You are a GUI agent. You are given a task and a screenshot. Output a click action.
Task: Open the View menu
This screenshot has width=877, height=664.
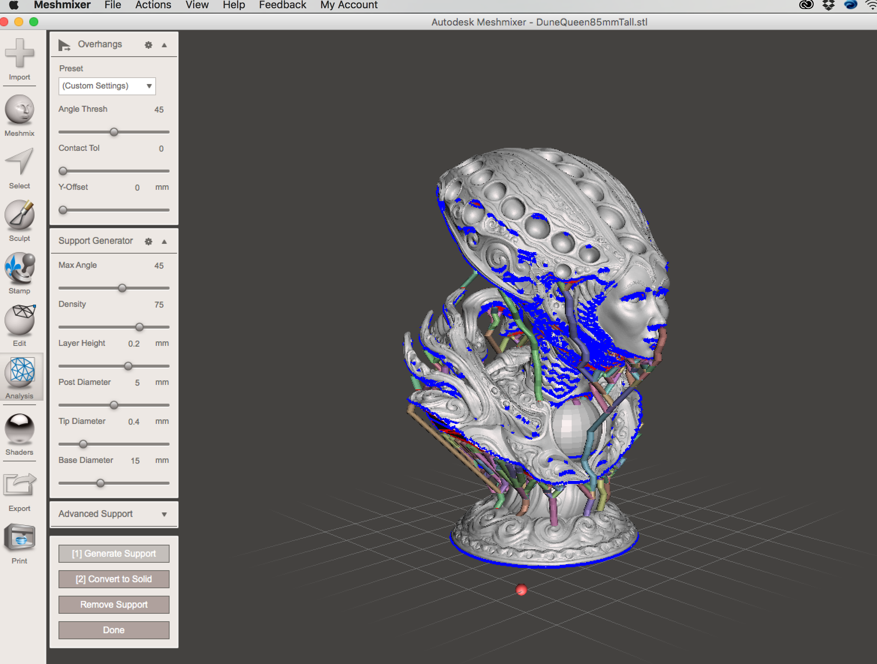(197, 5)
